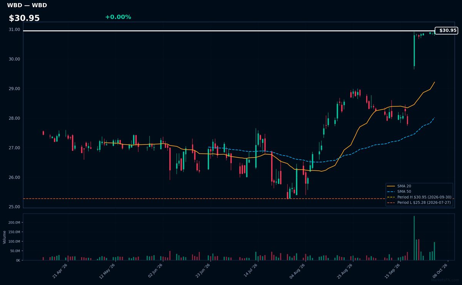This screenshot has width=462, height=285.
Task: Click the 31.00 price axis label
Action: [14, 30]
